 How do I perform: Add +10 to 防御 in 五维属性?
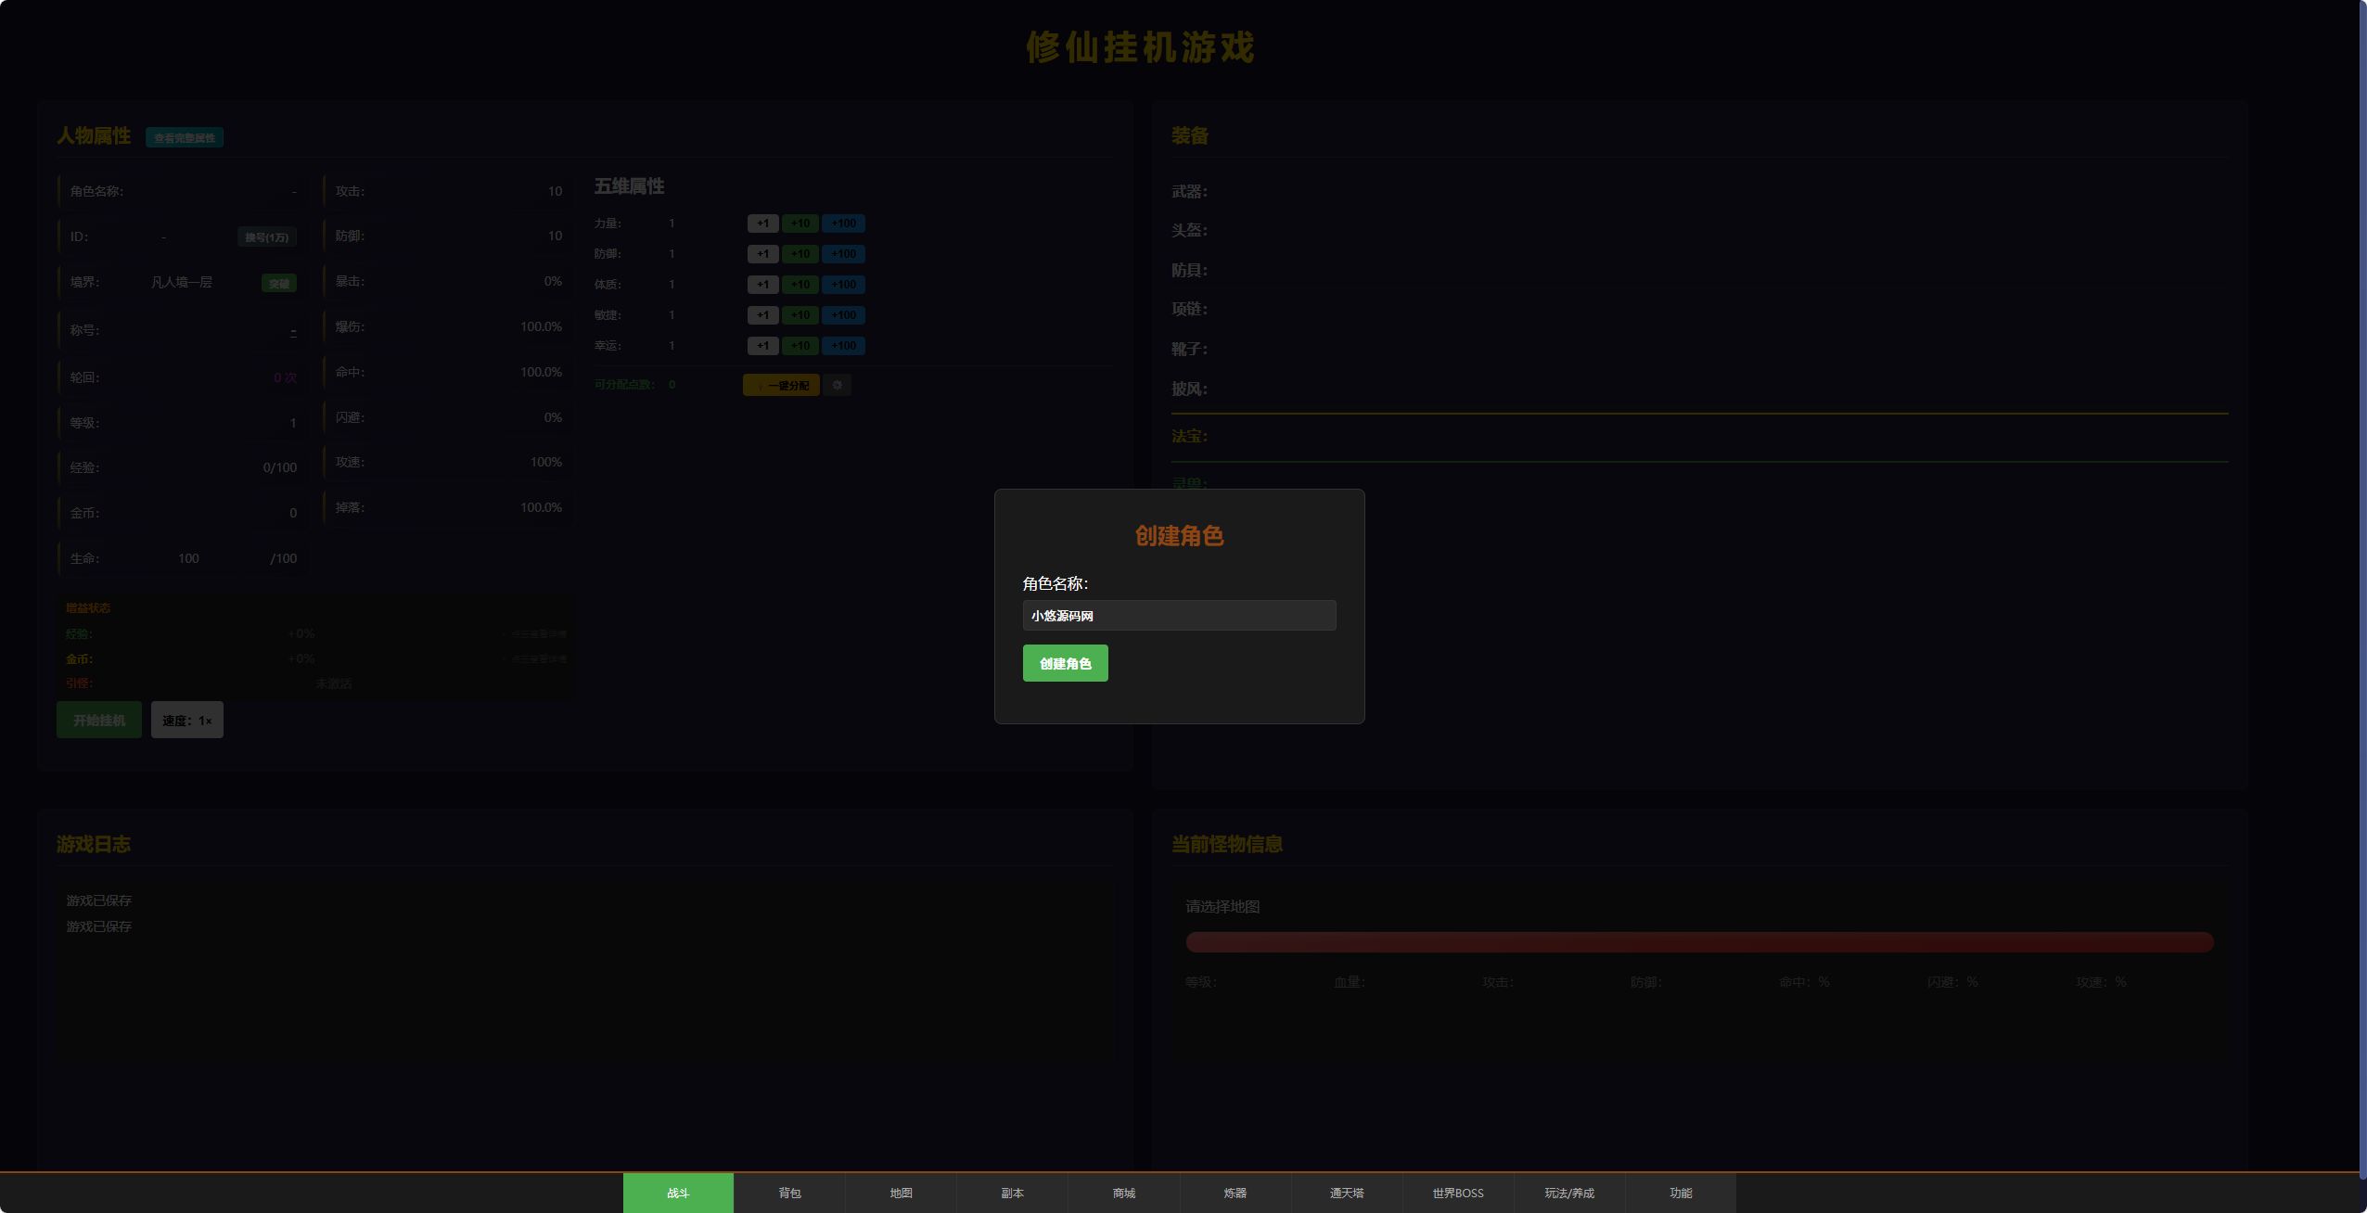point(800,254)
